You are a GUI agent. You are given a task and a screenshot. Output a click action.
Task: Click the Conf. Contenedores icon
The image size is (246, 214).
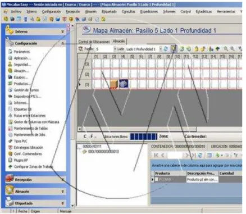point(10,154)
